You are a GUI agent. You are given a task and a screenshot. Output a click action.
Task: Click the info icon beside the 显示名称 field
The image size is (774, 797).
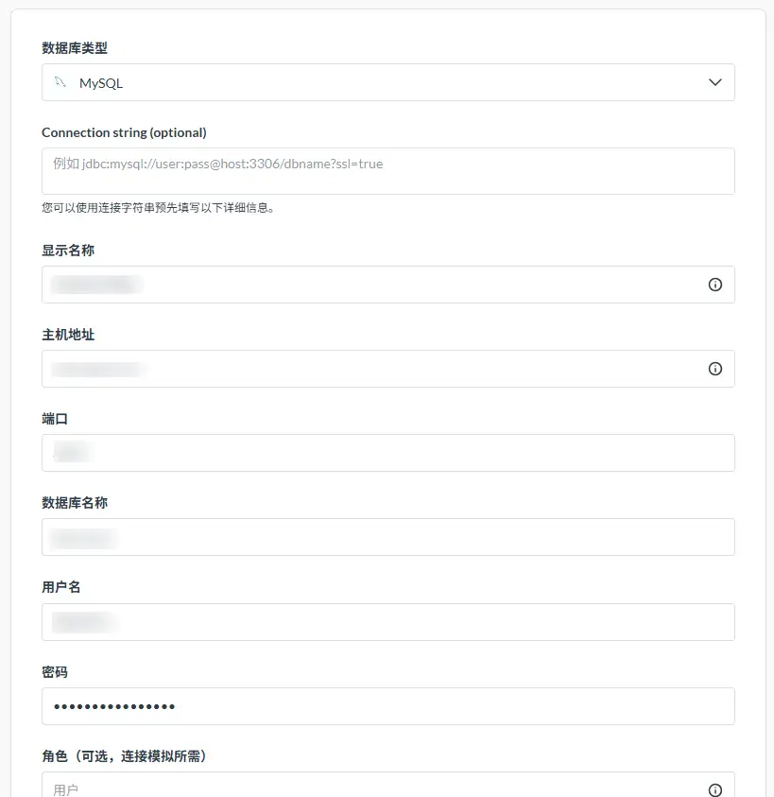(x=715, y=284)
